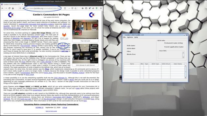The image size is (207, 116).
Task: Open 'programming languages and operating systems' link
Action: 36,24
